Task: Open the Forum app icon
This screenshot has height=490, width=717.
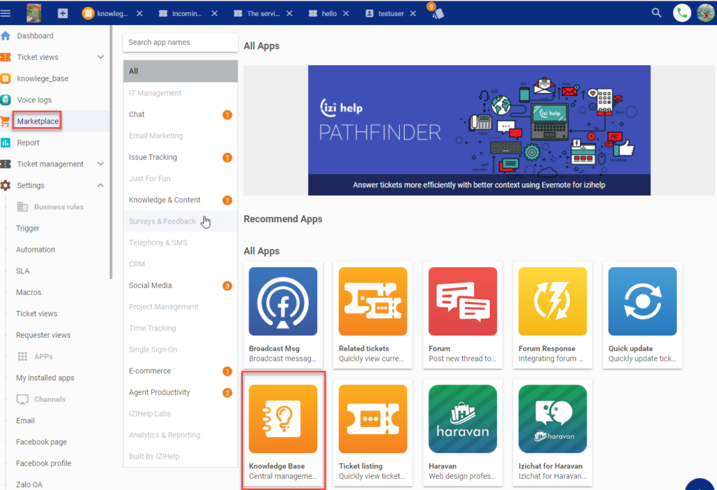Action: (463, 301)
